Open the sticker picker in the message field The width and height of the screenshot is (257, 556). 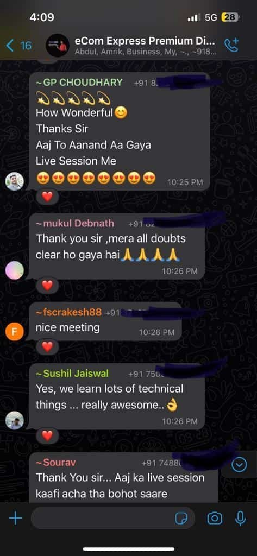tap(181, 519)
